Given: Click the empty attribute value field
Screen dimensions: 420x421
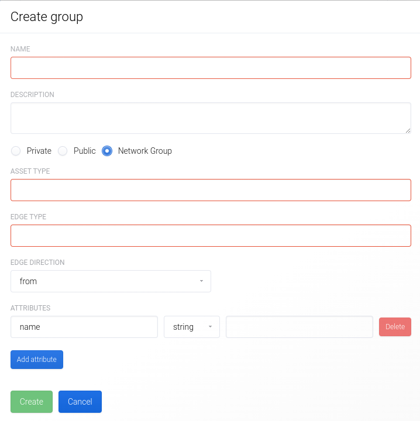Looking at the screenshot, I should tap(299, 327).
